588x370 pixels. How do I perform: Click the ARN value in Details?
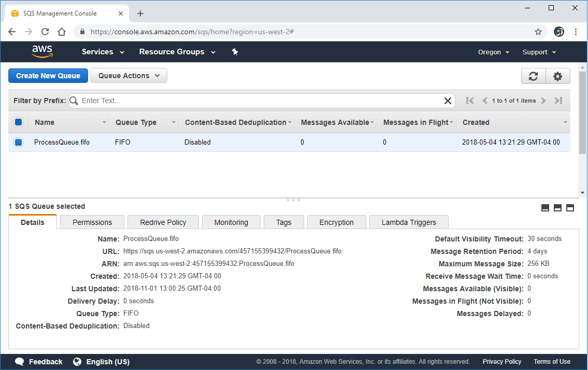click(208, 263)
